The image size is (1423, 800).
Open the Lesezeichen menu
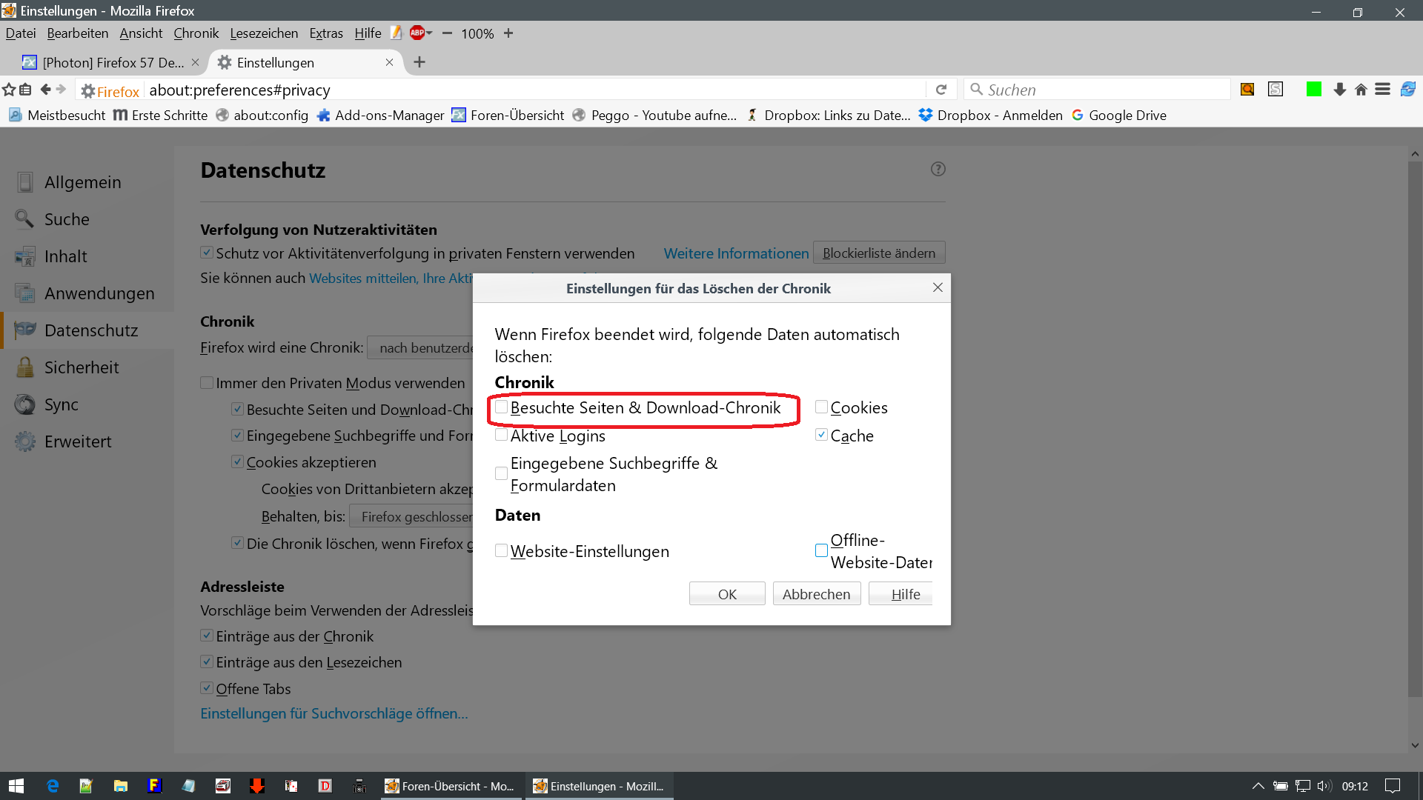[264, 33]
